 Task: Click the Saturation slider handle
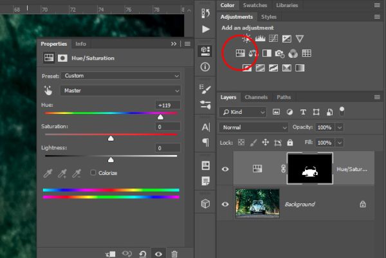(111, 138)
